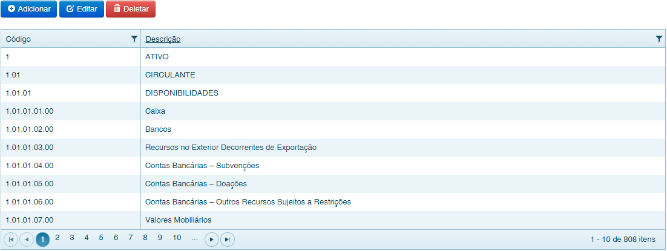This screenshot has height=251, width=667.
Task: Click code cell 1.01.01.05.00
Action: pyautogui.click(x=71, y=184)
